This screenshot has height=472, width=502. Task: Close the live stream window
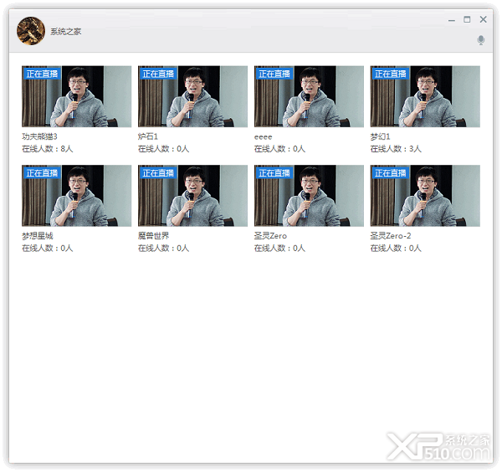483,19
